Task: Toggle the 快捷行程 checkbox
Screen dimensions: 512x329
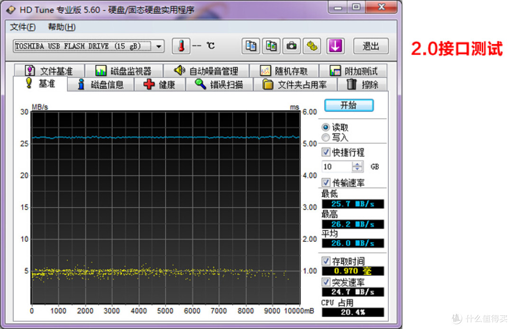Action: (326, 152)
